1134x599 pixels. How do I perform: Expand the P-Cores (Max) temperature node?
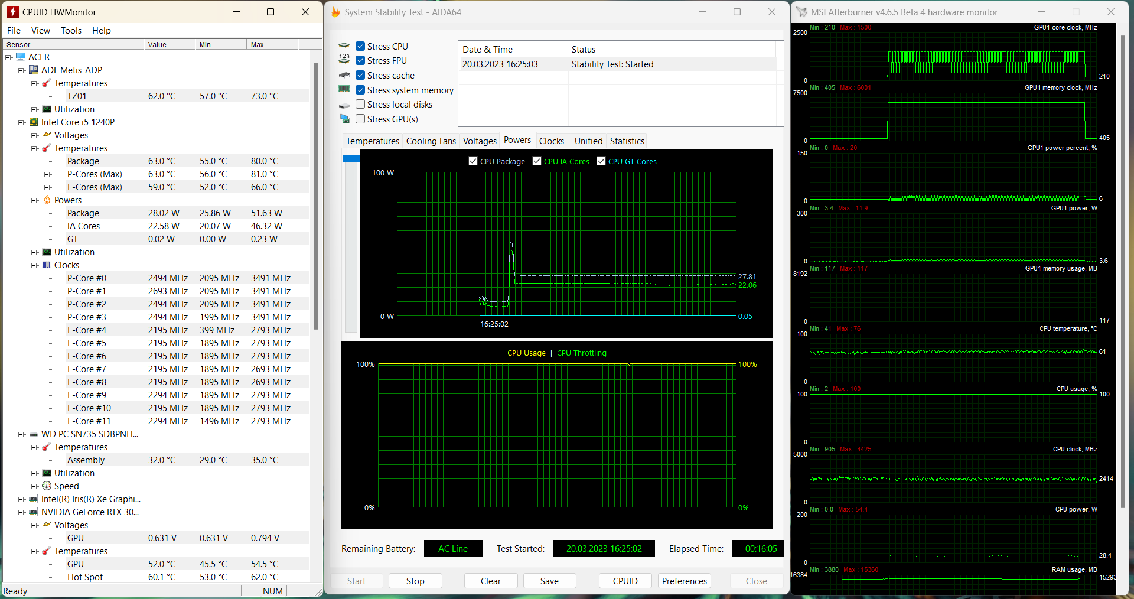click(47, 174)
